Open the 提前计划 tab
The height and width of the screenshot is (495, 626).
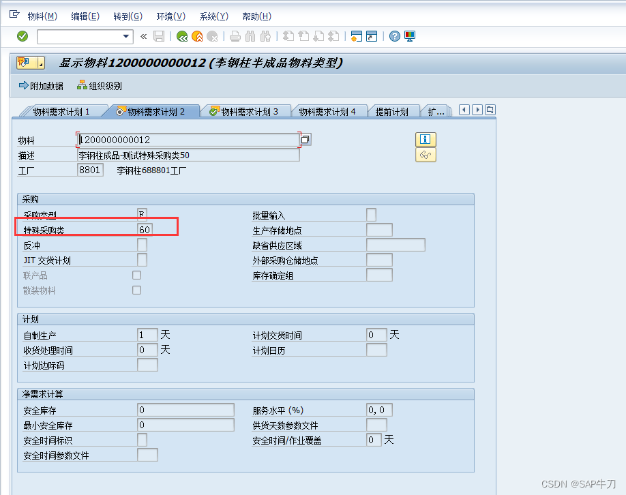pyautogui.click(x=392, y=112)
